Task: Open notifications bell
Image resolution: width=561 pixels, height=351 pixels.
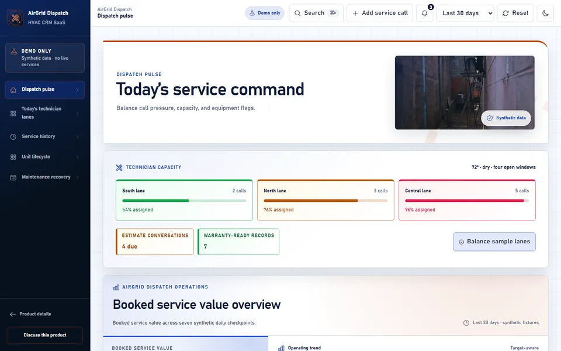Action: click(x=425, y=13)
